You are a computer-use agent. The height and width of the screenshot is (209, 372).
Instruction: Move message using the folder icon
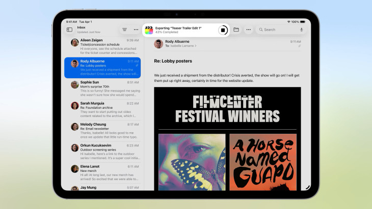click(236, 30)
